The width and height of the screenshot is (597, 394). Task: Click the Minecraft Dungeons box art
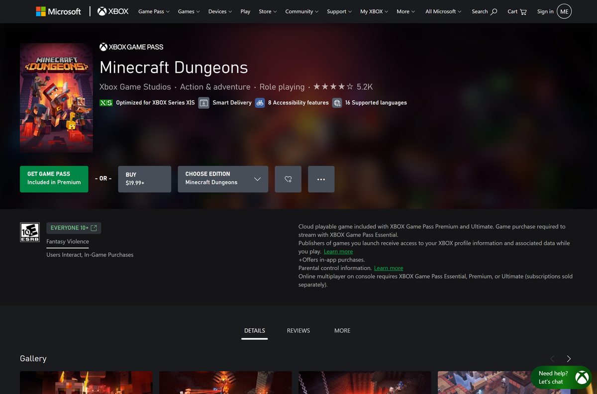56,98
